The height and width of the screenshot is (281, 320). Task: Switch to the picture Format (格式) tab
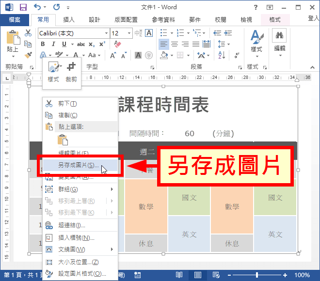point(275,20)
